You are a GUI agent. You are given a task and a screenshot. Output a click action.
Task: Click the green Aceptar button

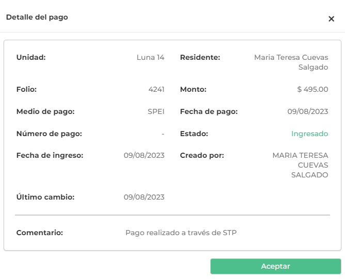pos(275,267)
